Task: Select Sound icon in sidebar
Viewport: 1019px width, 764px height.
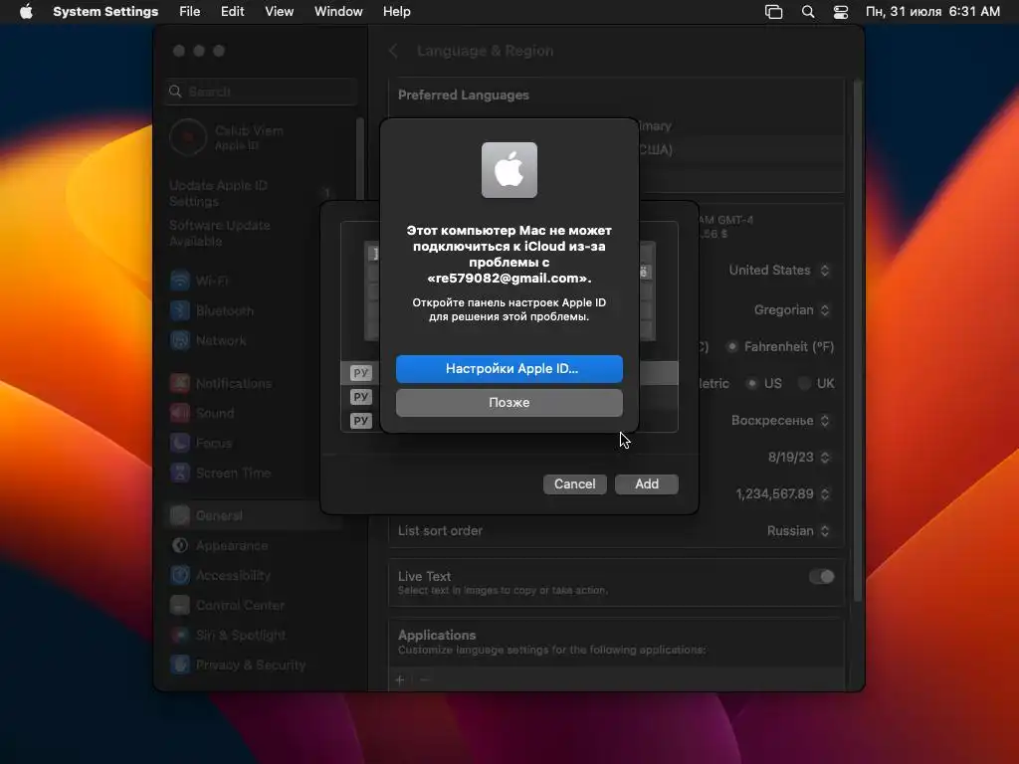Action: (180, 413)
